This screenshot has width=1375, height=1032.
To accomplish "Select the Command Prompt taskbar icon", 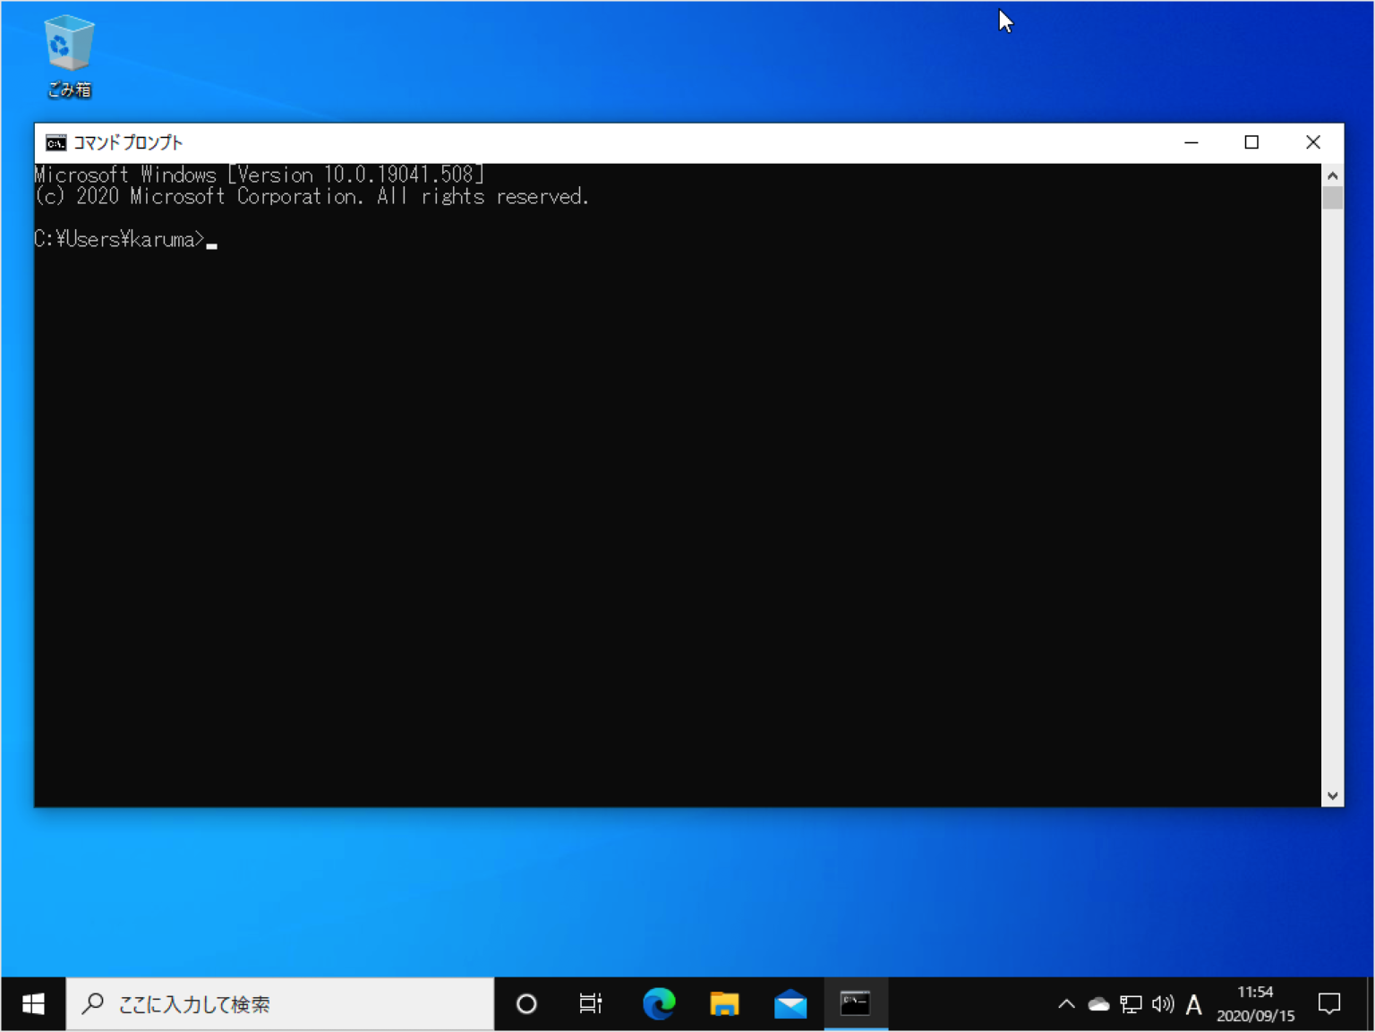I will [856, 1003].
